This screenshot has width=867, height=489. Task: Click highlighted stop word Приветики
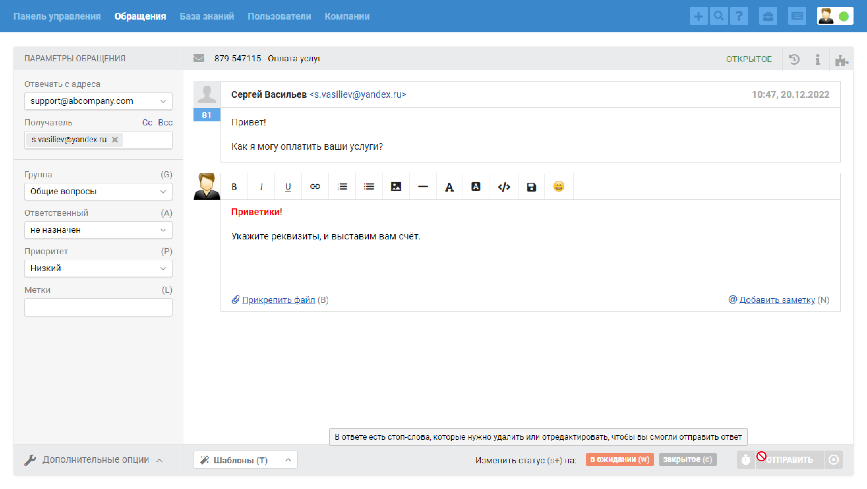click(x=256, y=212)
